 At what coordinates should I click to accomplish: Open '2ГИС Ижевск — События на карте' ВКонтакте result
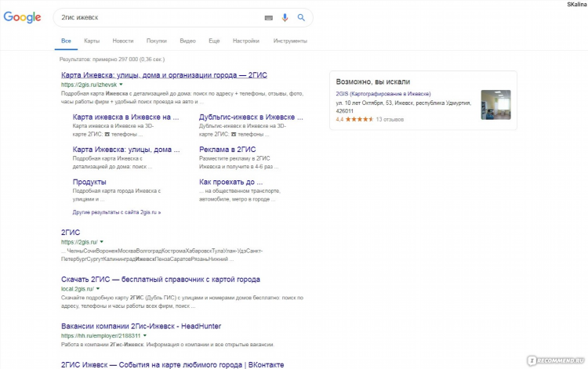click(172, 364)
